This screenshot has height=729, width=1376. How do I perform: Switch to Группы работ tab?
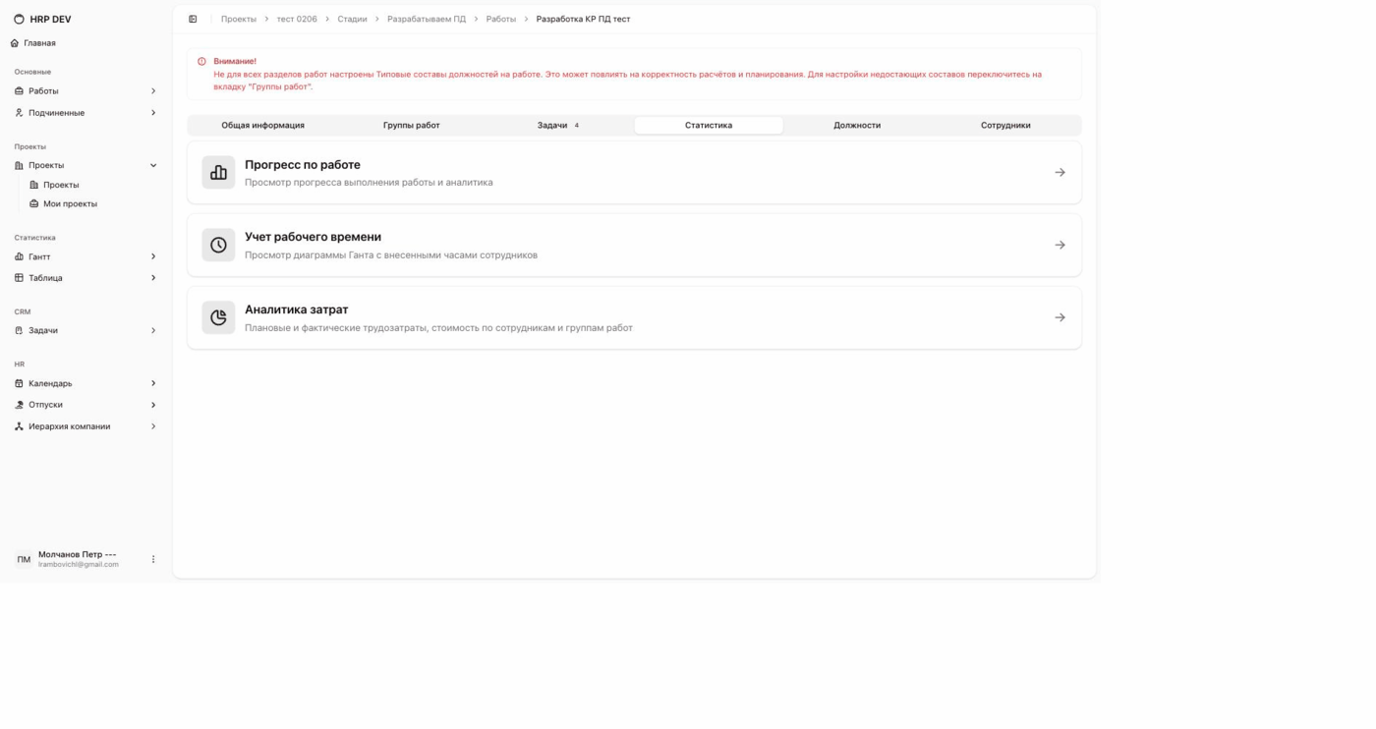tap(411, 126)
